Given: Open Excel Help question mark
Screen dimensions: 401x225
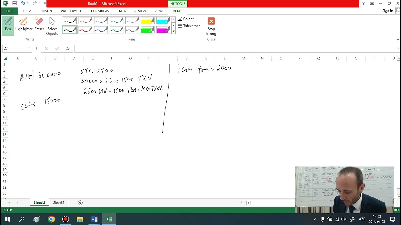Looking at the screenshot, I should (x=363, y=3).
